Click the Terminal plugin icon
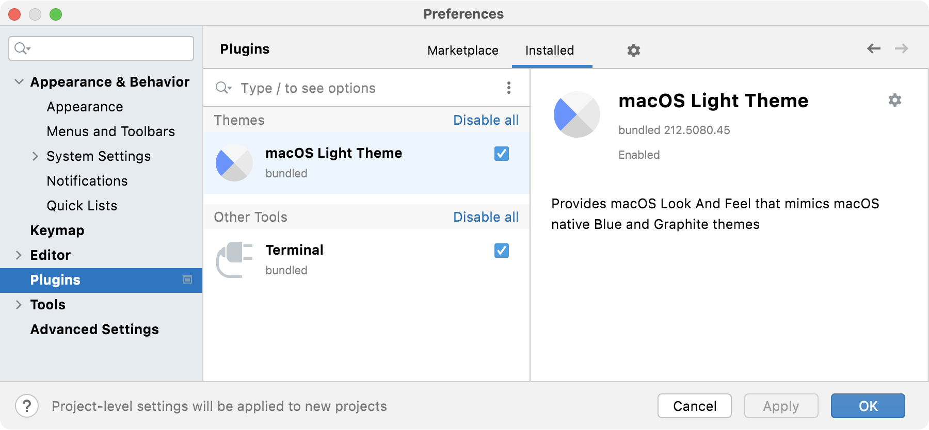The image size is (929, 430). point(233,259)
